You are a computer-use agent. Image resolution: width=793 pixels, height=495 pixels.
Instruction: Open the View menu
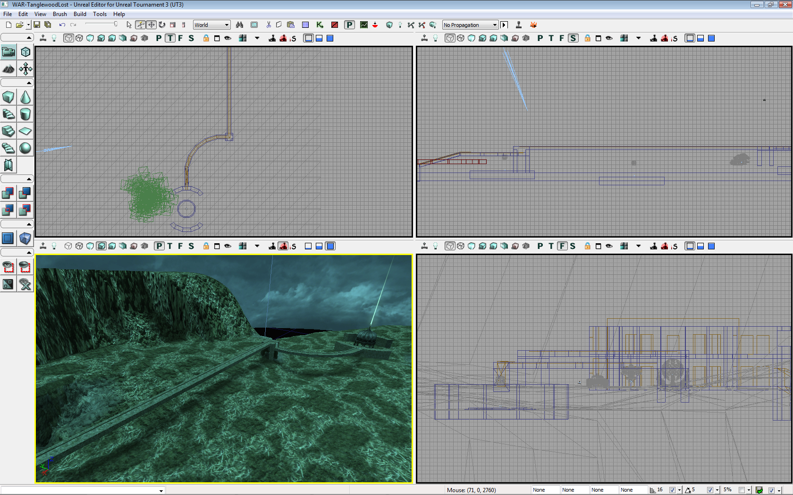coord(40,14)
